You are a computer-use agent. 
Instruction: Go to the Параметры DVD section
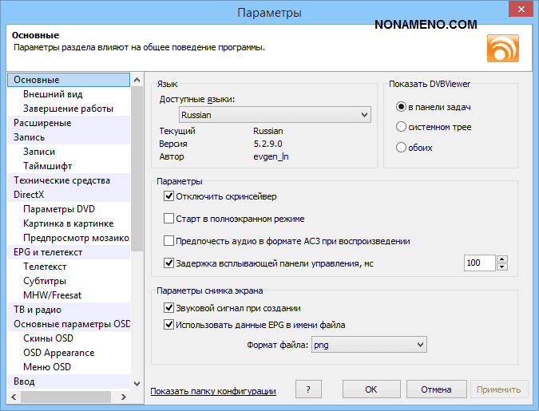click(x=59, y=209)
